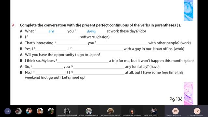Click "any fun lately? (have)" text
This screenshot has height=117, width=208.
pos(142,67)
